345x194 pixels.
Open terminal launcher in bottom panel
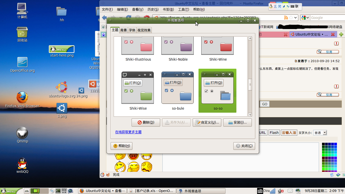click(x=58, y=191)
